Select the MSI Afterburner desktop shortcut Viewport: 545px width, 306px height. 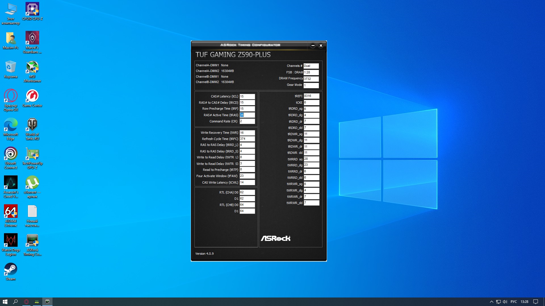[x=32, y=68]
